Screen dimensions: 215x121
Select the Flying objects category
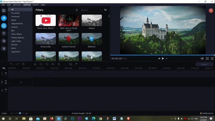click(17, 38)
